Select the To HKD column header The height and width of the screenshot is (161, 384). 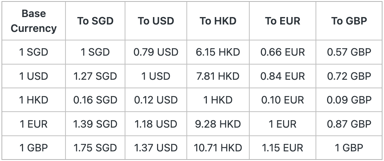pyautogui.click(x=218, y=21)
